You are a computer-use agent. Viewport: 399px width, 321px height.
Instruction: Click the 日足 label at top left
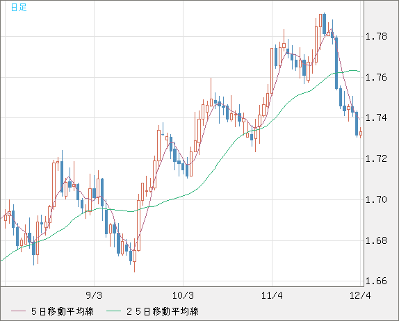(x=19, y=7)
